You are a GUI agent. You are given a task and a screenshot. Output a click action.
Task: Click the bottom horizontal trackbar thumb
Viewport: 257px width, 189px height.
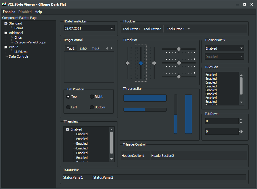179,76
